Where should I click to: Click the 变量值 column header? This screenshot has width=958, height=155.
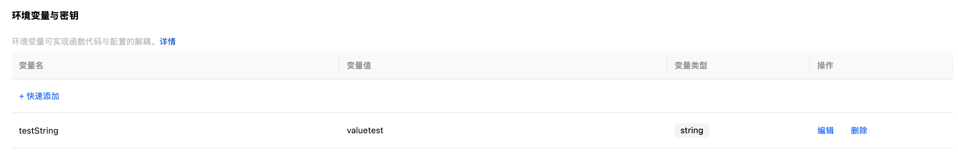359,66
